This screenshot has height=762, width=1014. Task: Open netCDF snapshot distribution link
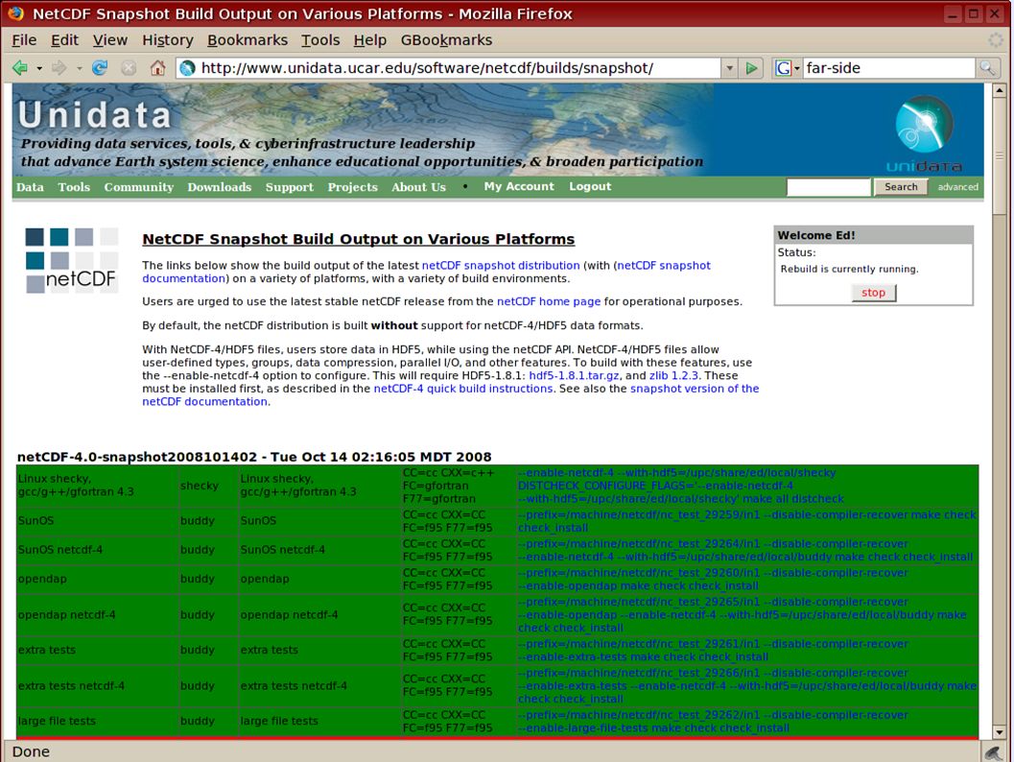(501, 265)
